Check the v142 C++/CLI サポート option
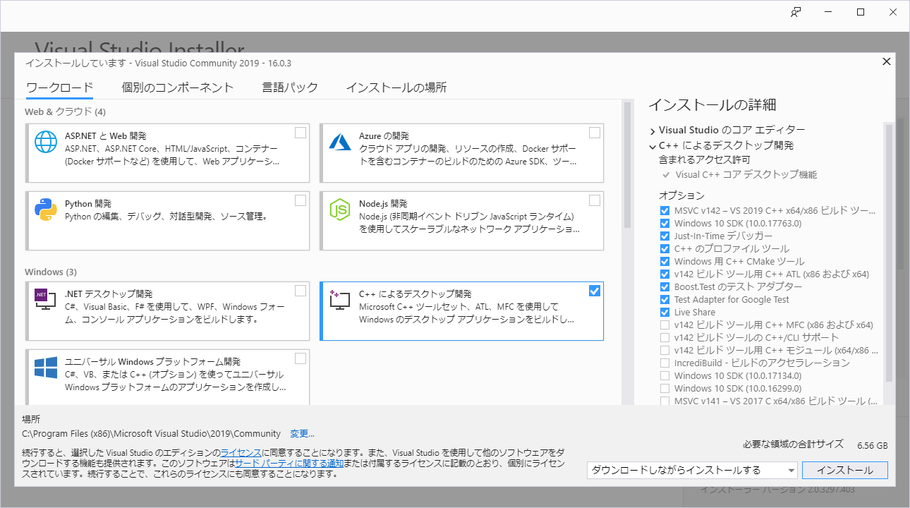This screenshot has height=508, width=910. tap(665, 337)
